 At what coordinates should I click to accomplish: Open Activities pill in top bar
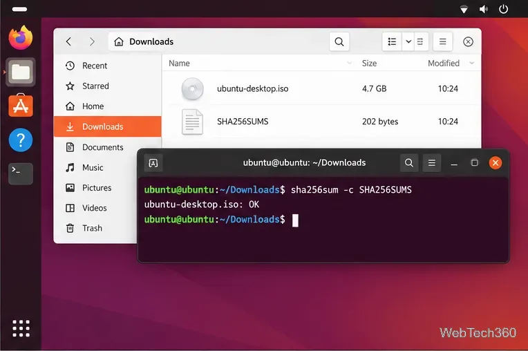tap(19, 9)
